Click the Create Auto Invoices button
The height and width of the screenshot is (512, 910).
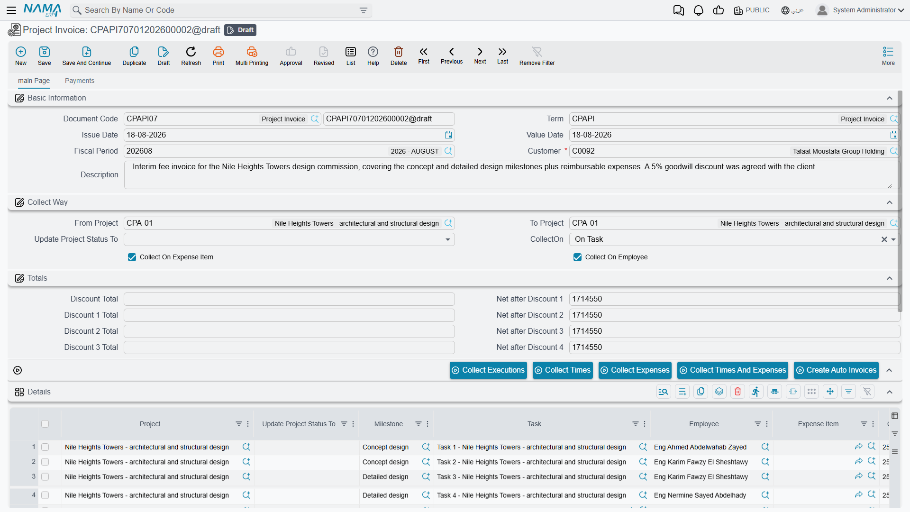click(x=837, y=370)
